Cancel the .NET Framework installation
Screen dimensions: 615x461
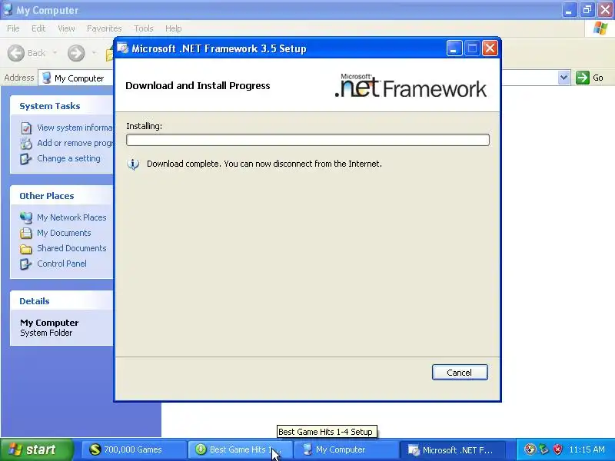[x=460, y=372]
